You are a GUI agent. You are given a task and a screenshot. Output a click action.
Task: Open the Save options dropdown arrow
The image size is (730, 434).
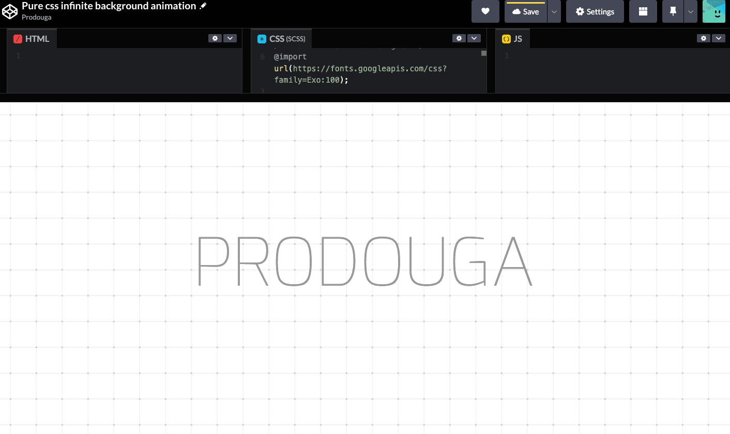click(x=554, y=11)
